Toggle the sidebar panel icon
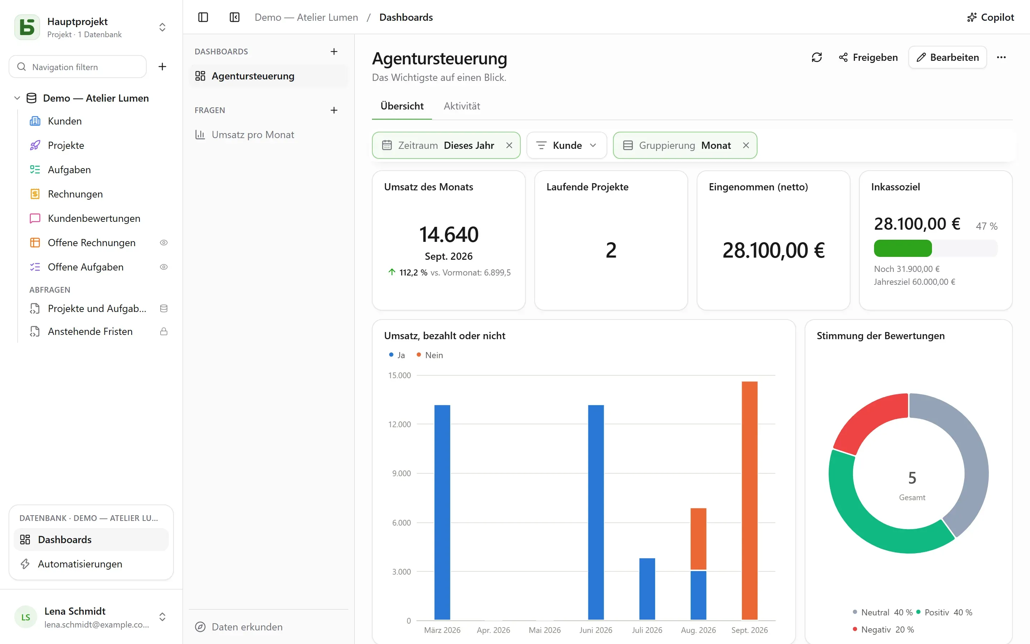Viewport: 1030px width, 644px height. point(203,17)
